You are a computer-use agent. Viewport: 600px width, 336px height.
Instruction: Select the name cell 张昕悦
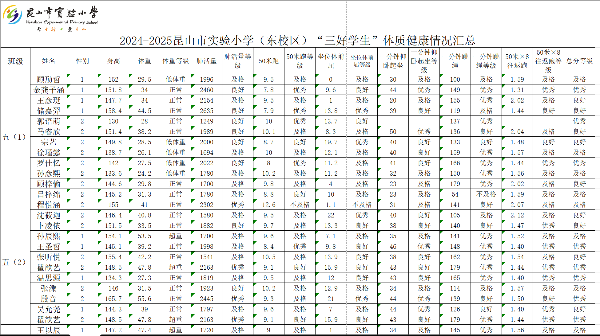pos(49,257)
